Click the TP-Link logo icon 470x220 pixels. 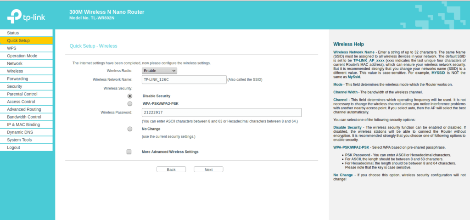tap(14, 17)
